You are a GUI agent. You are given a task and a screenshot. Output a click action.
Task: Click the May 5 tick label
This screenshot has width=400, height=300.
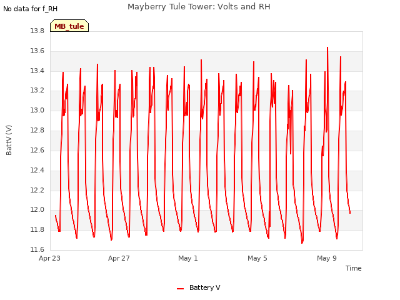pyautogui.click(x=257, y=258)
